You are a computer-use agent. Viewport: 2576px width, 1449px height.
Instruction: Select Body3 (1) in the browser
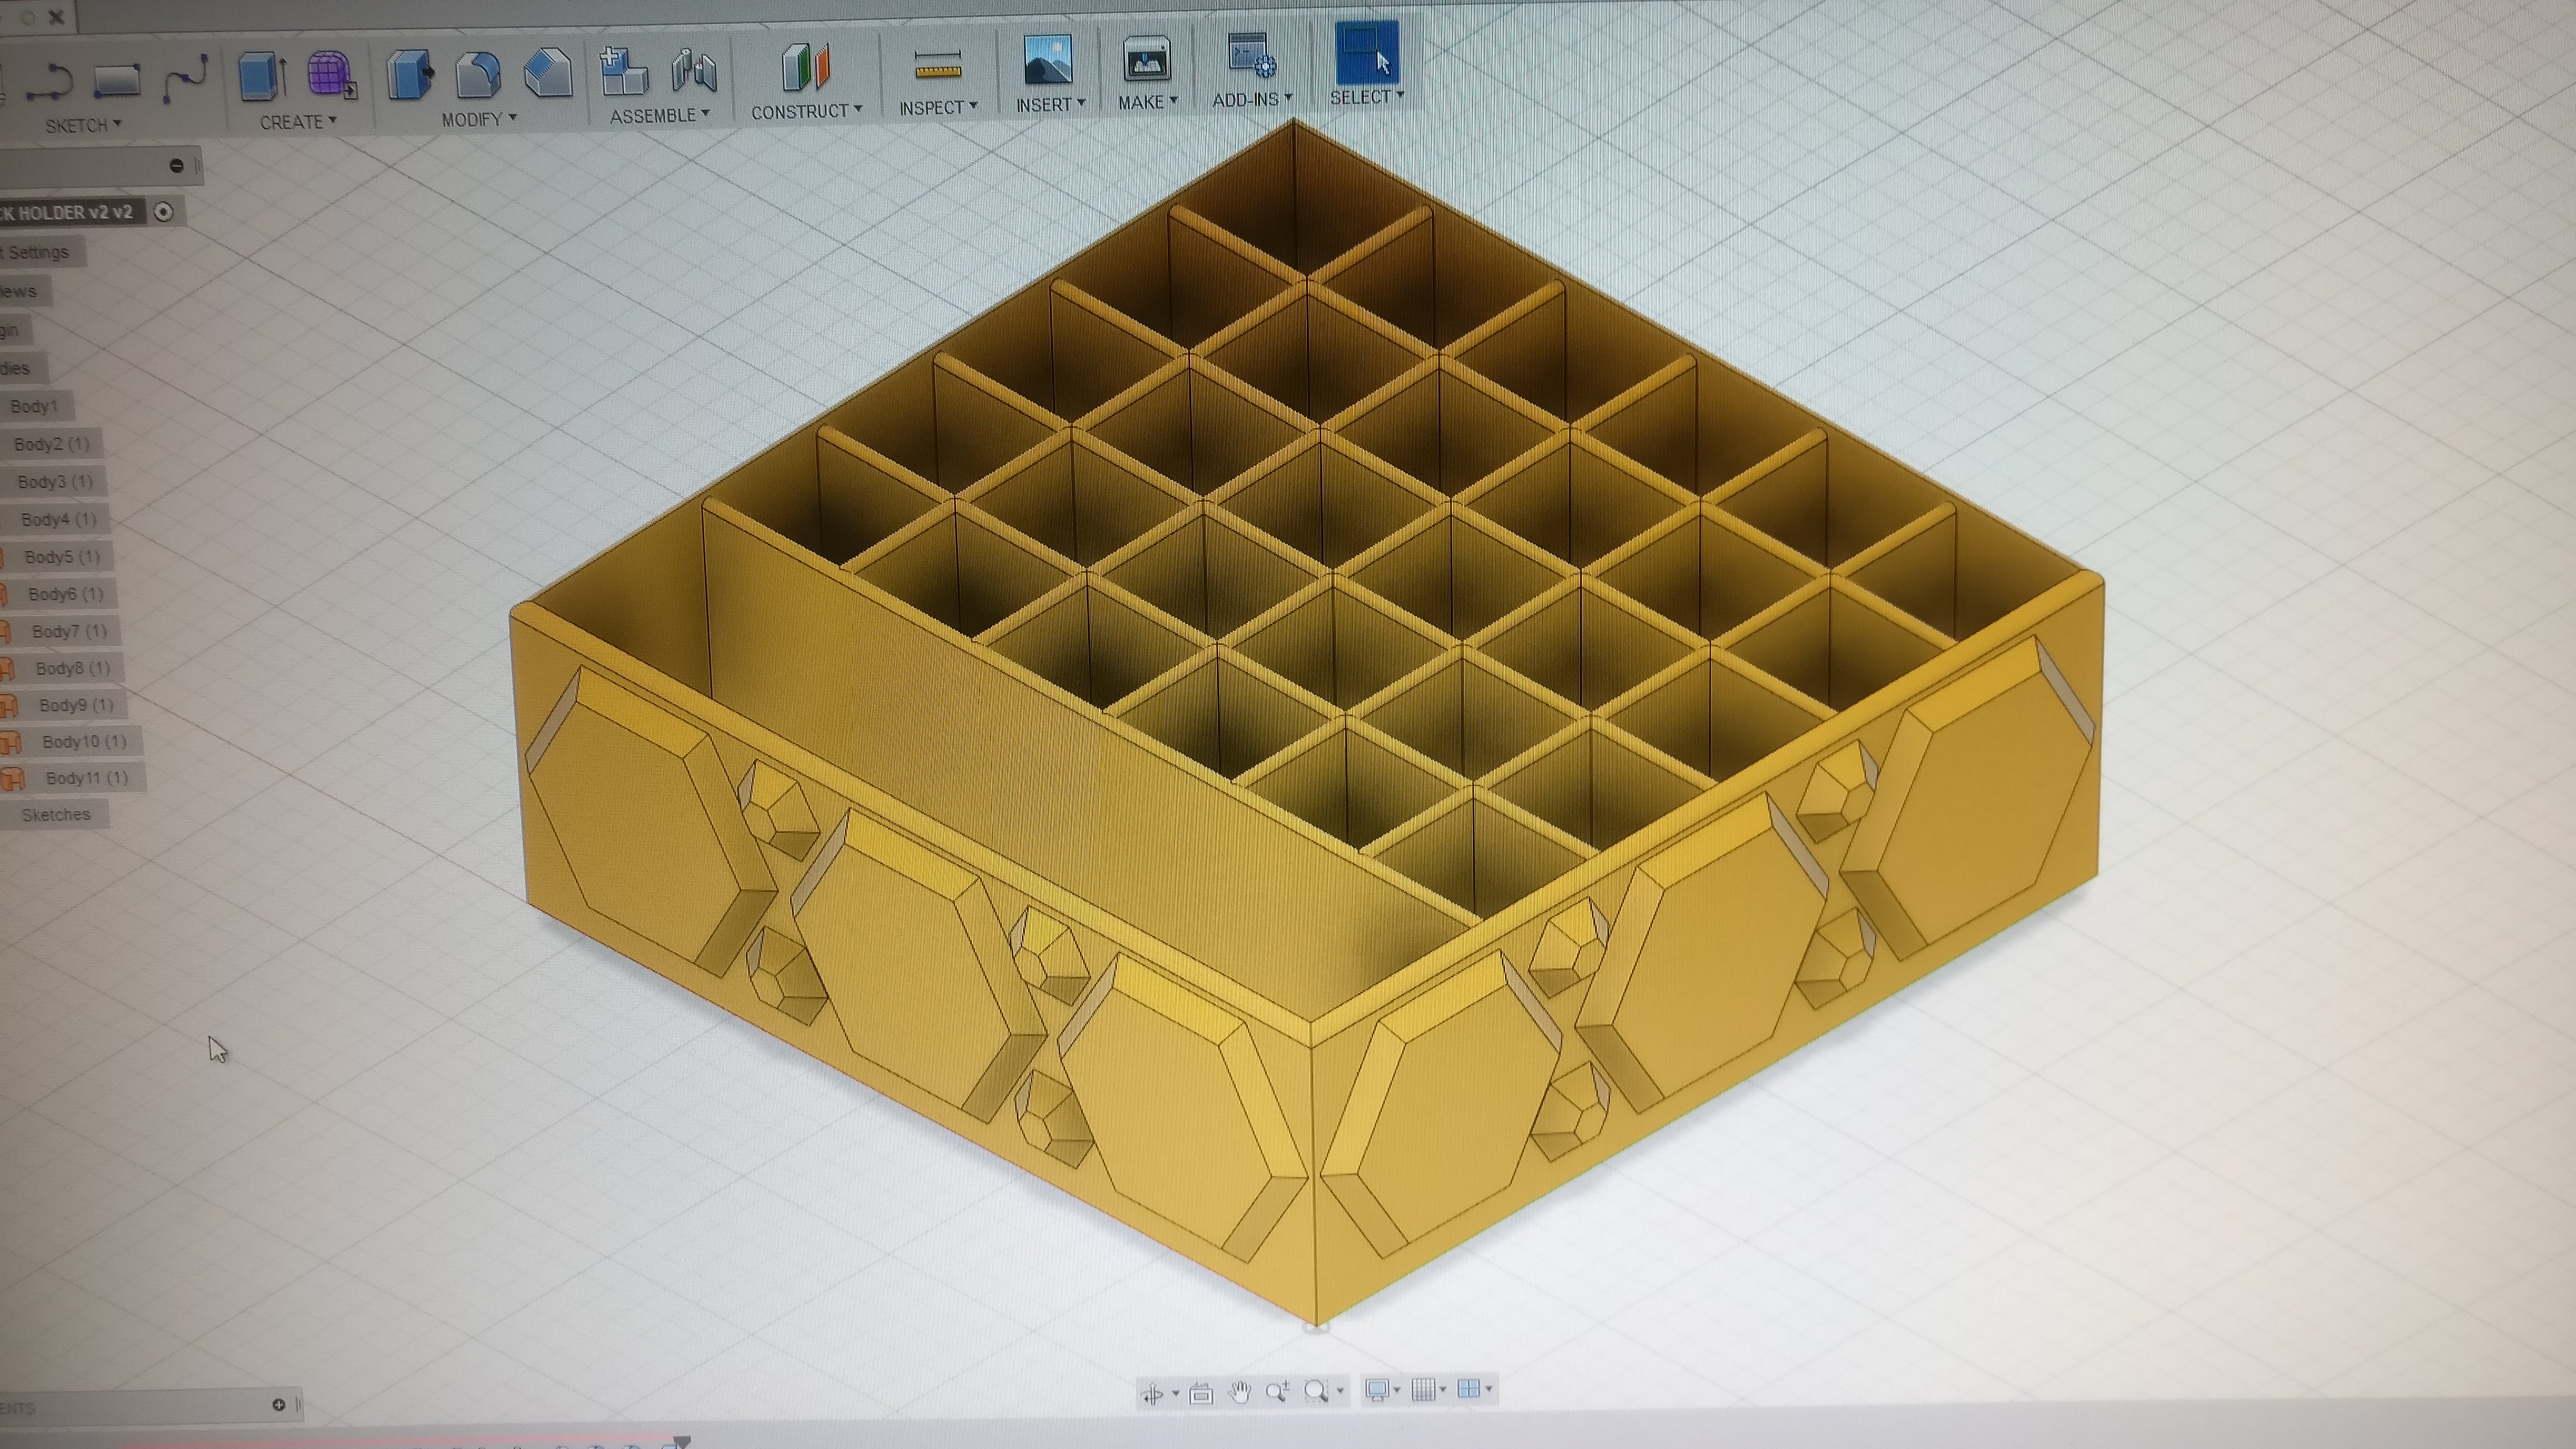pyautogui.click(x=55, y=482)
